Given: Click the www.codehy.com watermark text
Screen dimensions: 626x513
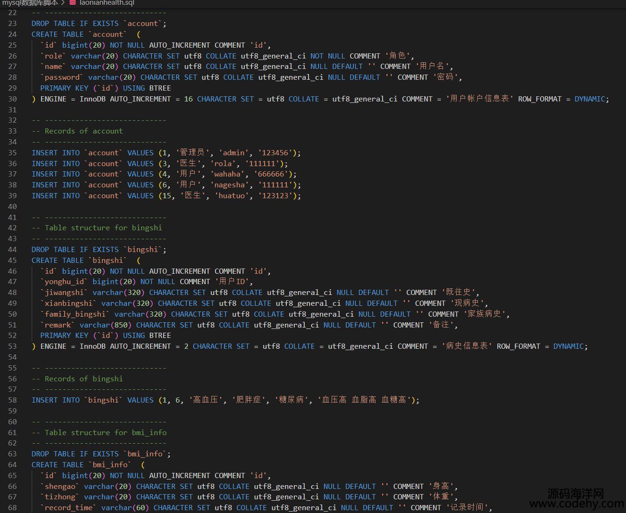Looking at the screenshot, I should (576, 504).
